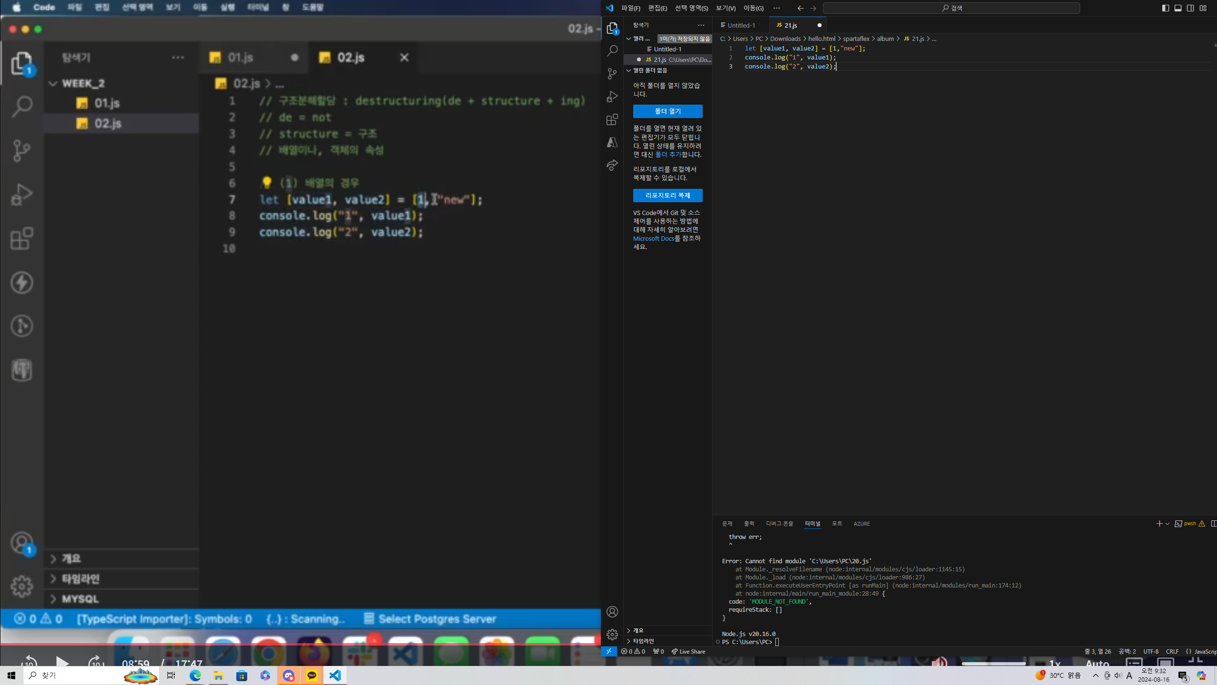Go back using the title bar left arrow
The width and height of the screenshot is (1217, 685).
click(801, 8)
